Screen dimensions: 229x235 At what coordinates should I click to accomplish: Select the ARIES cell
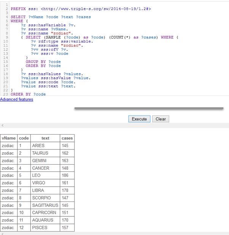click(x=45, y=146)
